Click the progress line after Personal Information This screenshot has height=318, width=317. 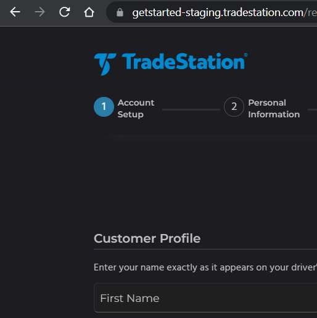(312, 110)
